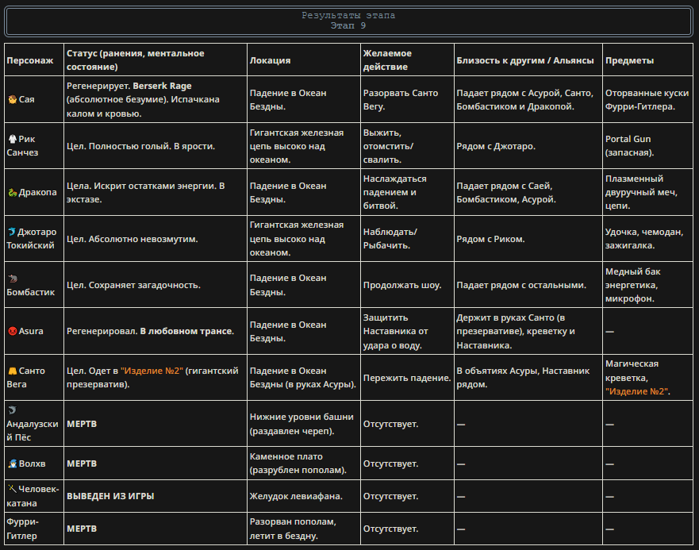This screenshot has width=699, height=550.
Task: Click the 'Результаты этапа Этап 9' header box
Action: tap(348, 21)
